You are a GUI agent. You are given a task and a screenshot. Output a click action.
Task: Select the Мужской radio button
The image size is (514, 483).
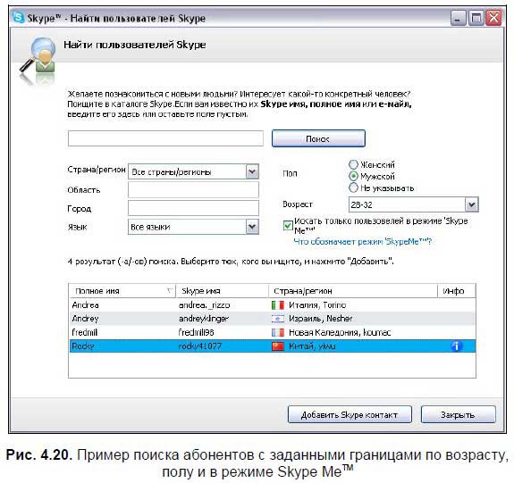(x=353, y=176)
